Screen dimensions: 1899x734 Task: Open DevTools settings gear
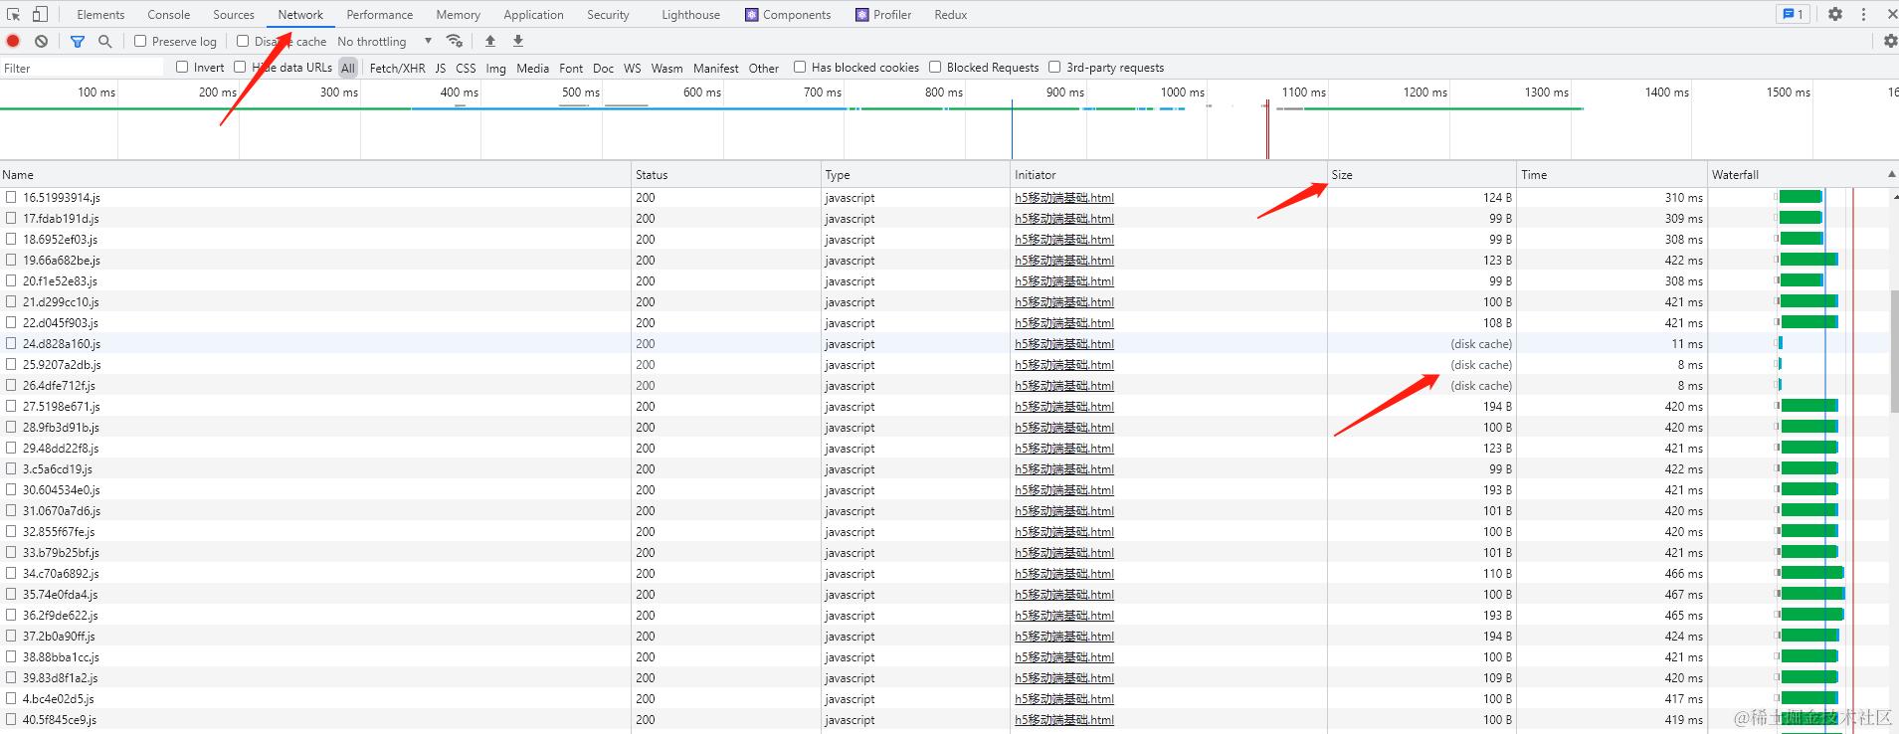(x=1835, y=14)
